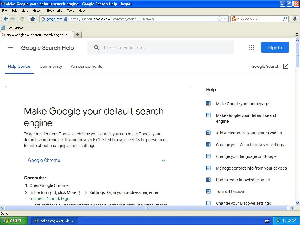Click the article icon beside Update your knowledge panel
This screenshot has width=300, height=225.
pos(208,180)
